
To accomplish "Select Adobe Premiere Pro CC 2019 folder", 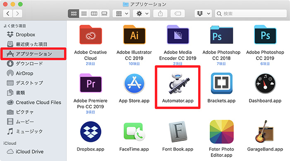I will [91, 83].
